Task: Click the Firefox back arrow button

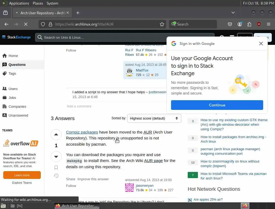Action: coord(6,24)
